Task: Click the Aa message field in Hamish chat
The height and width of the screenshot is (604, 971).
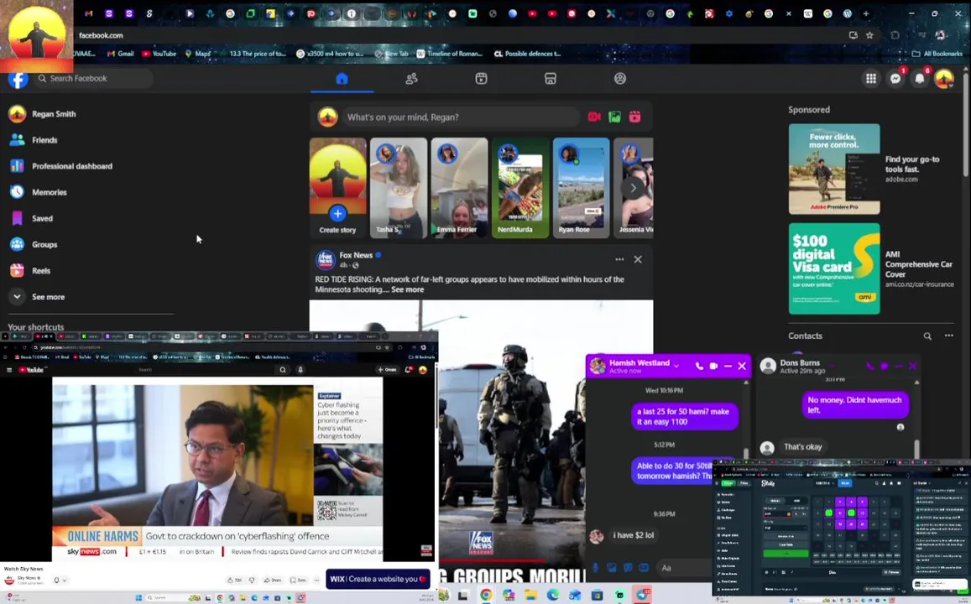Action: 684,567
